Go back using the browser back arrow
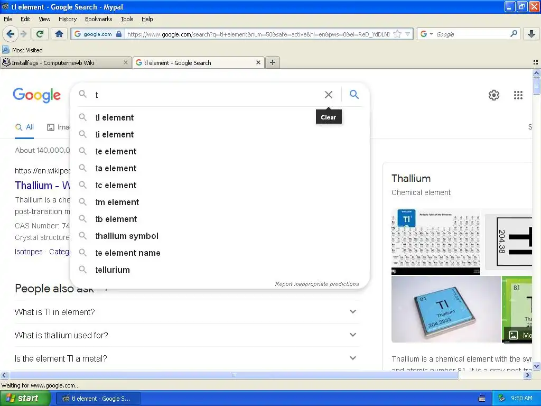 pos(10,34)
